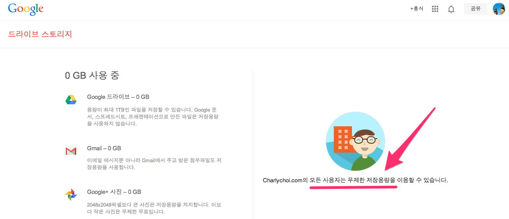Click the +홍식 profile link
The image size is (509, 219).
(417, 8)
